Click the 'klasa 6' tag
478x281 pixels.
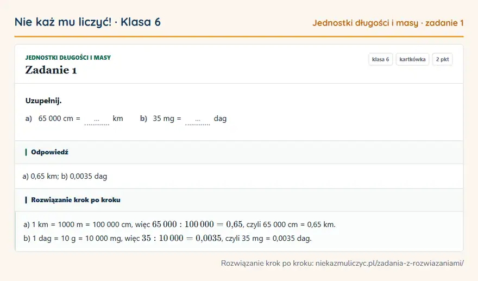pos(380,59)
